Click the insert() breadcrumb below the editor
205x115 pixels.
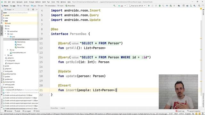[63, 108]
